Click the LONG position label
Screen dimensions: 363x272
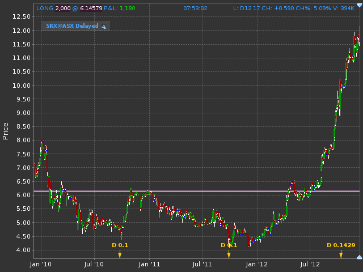tap(45, 8)
